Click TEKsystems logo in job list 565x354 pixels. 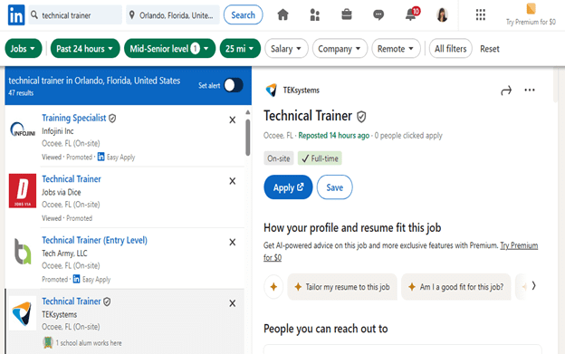[23, 313]
